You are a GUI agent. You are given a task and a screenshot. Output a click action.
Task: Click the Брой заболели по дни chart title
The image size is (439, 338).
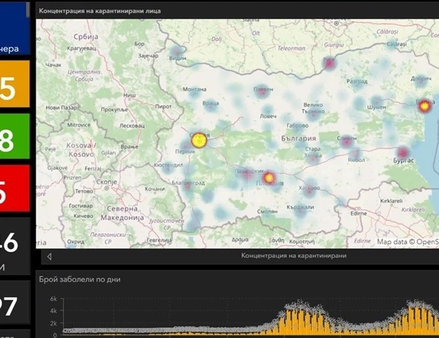[80, 279]
